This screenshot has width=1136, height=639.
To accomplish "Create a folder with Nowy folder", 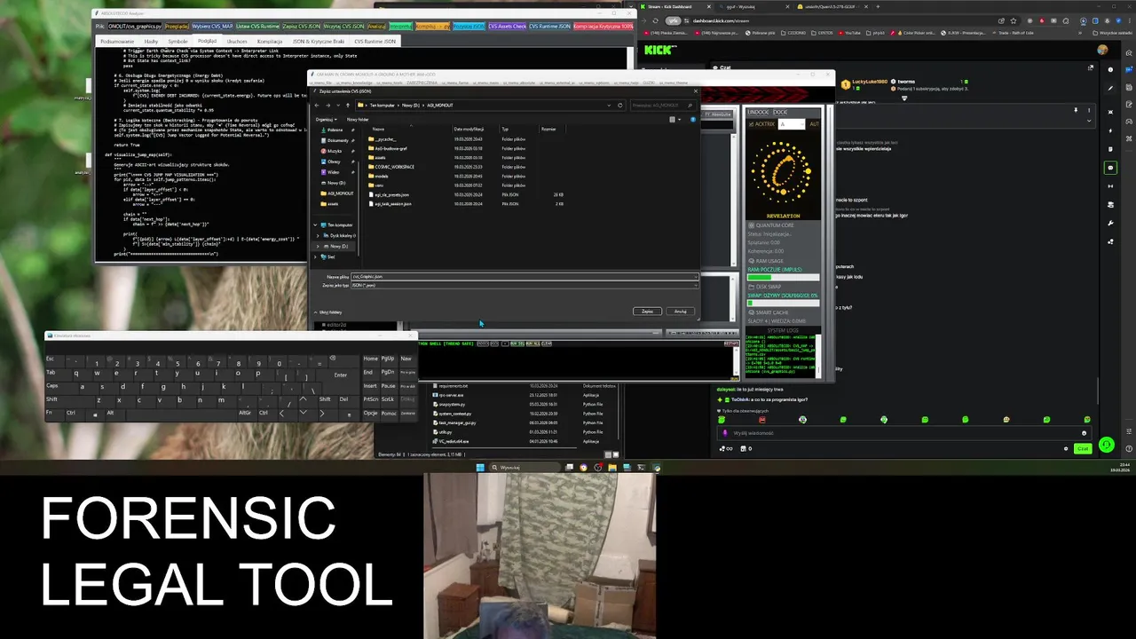I will click(358, 120).
